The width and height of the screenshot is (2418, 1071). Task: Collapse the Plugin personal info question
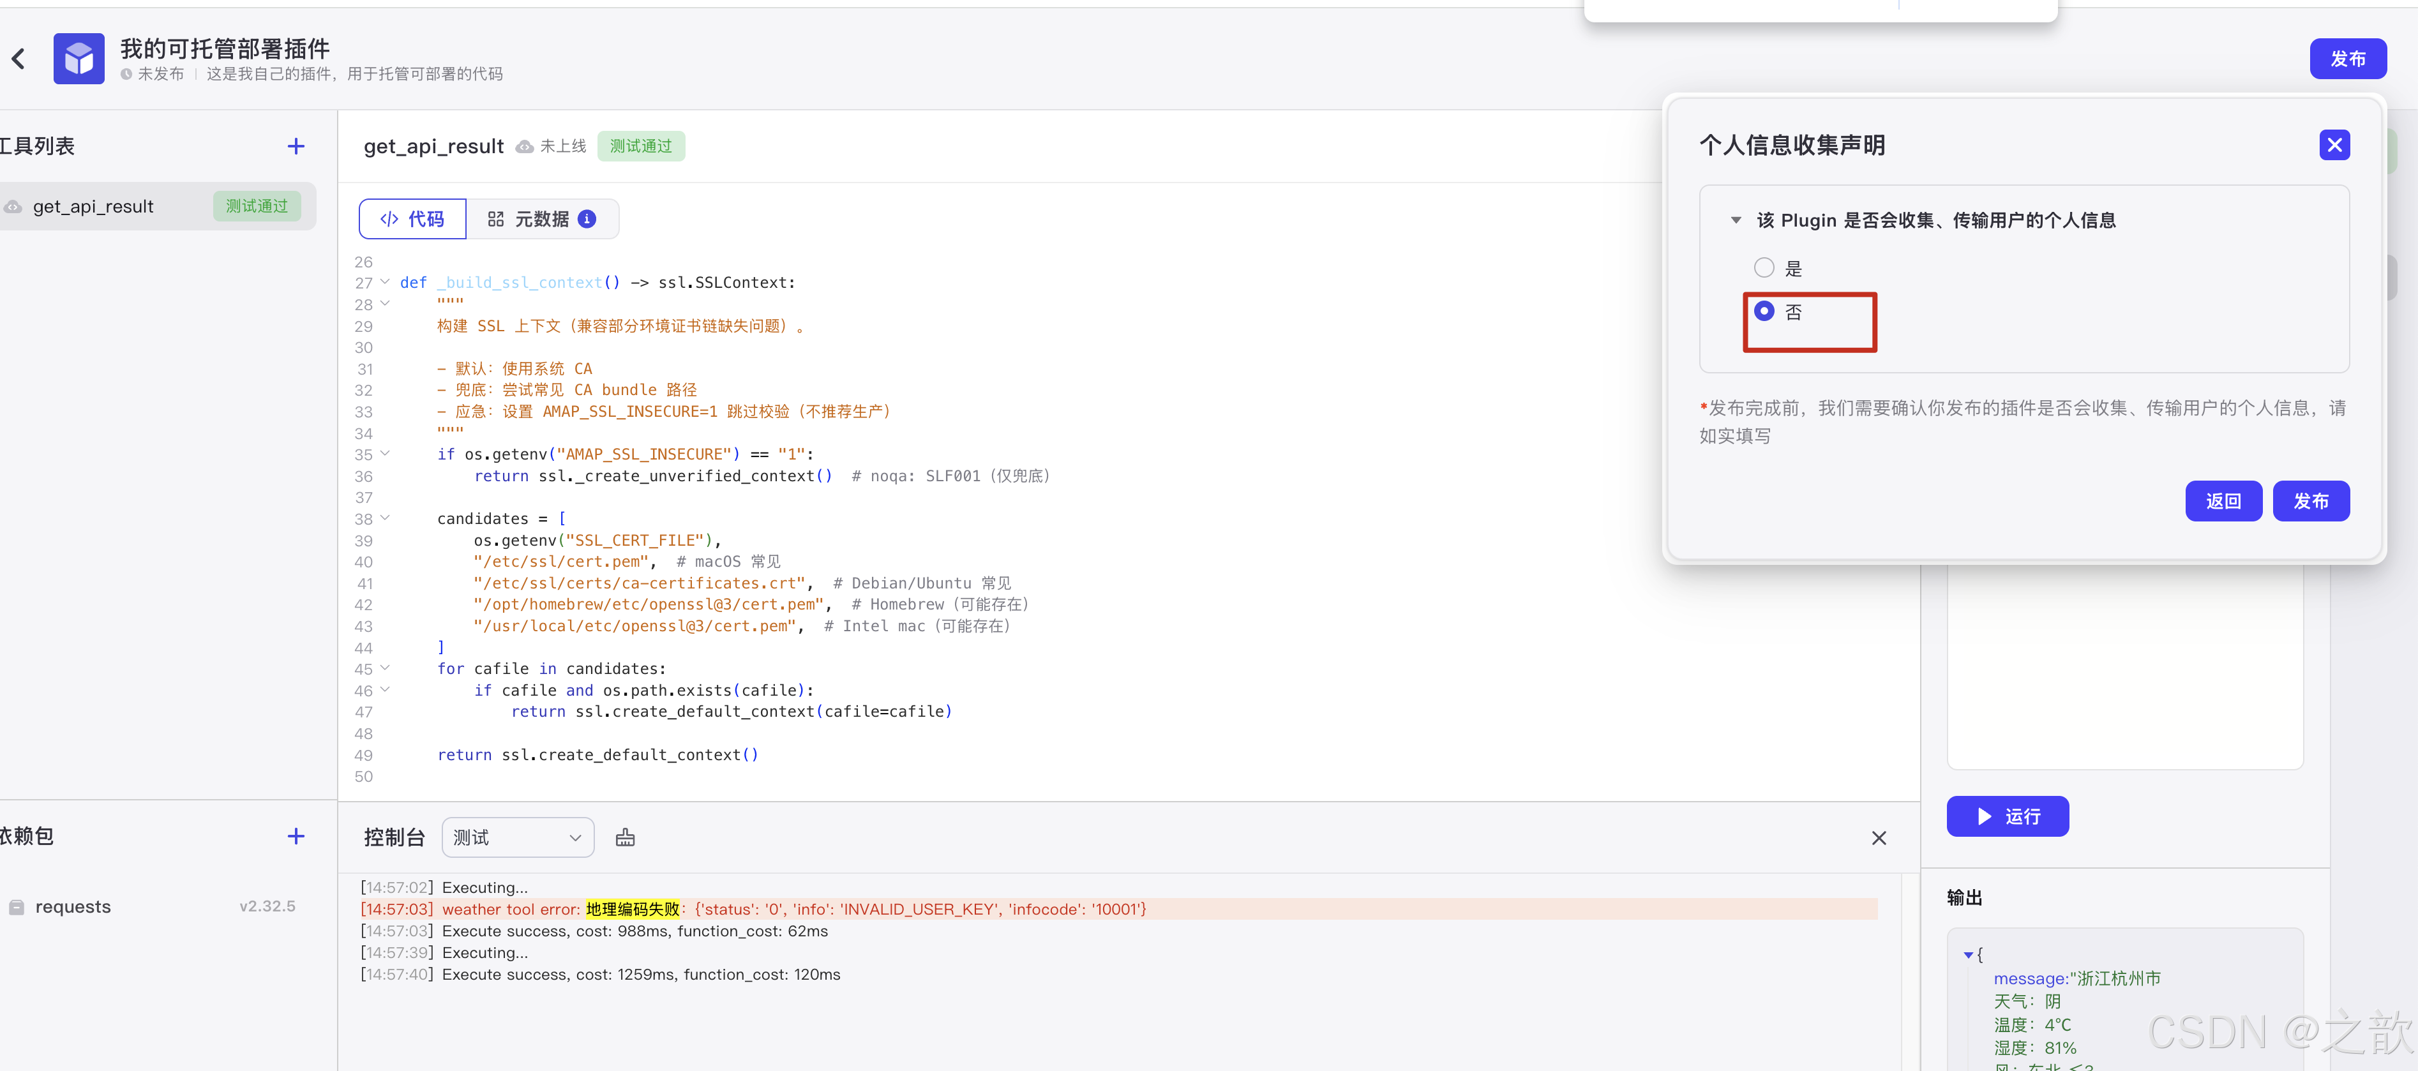click(1736, 221)
